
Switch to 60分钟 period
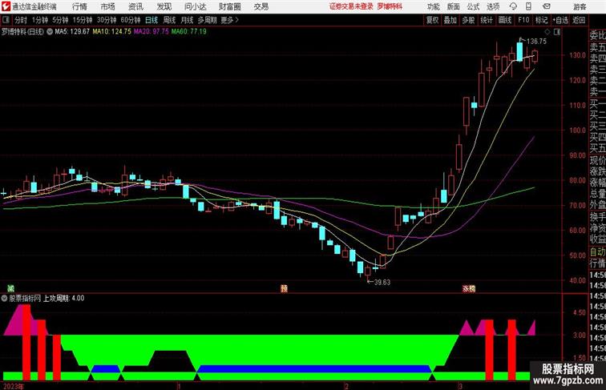[131, 20]
